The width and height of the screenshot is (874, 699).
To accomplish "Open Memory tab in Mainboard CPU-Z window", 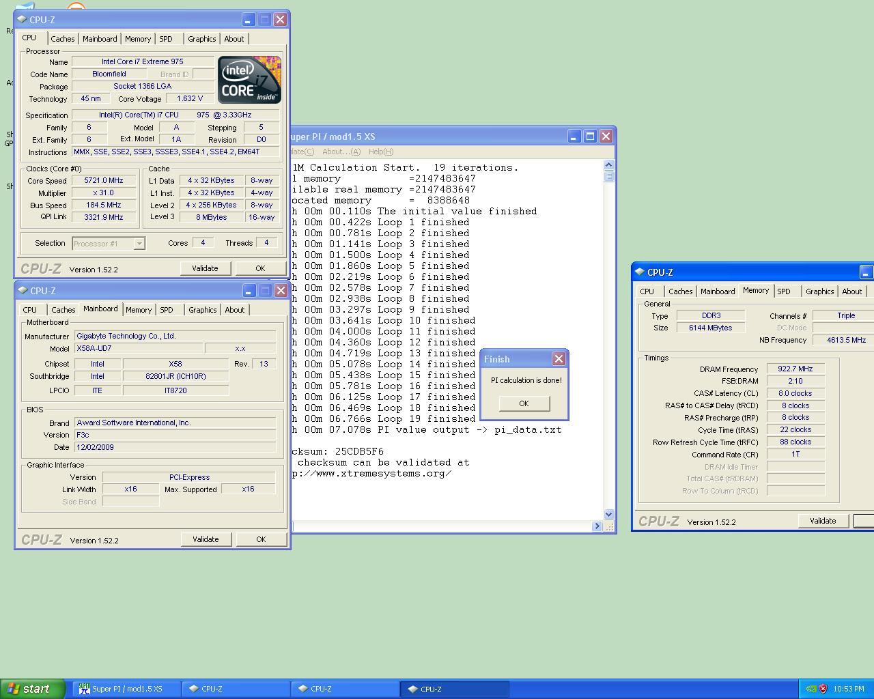I will [139, 310].
